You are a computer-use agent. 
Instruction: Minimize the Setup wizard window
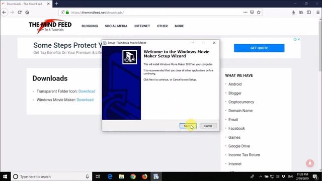pyautogui.click(x=193, y=43)
